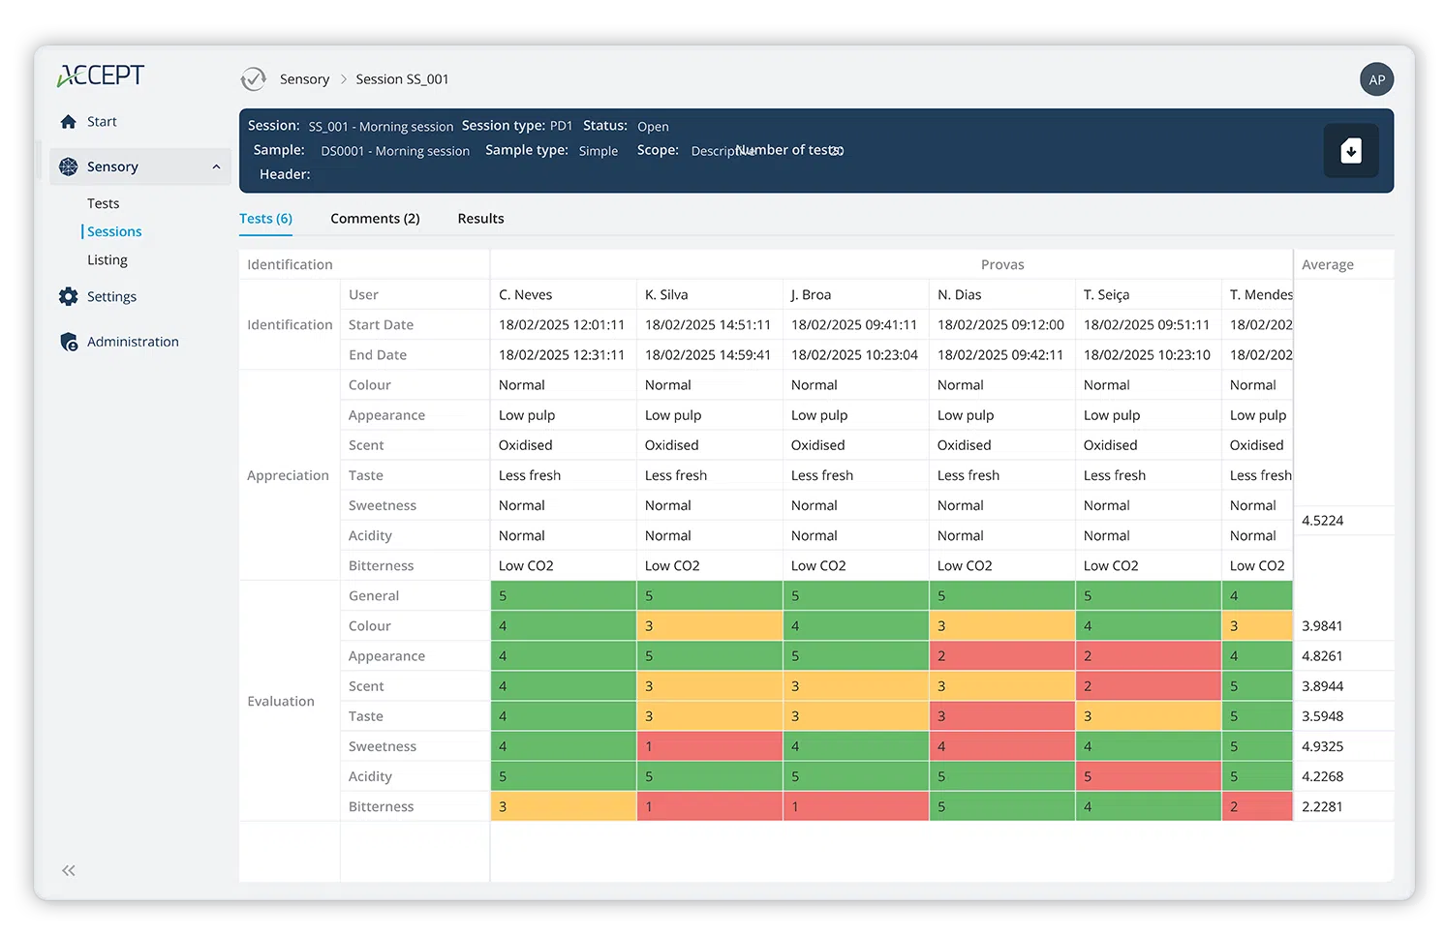Image resolution: width=1445 pixels, height=936 pixels.
Task: Select Sessions in the sidebar
Action: pos(114,231)
